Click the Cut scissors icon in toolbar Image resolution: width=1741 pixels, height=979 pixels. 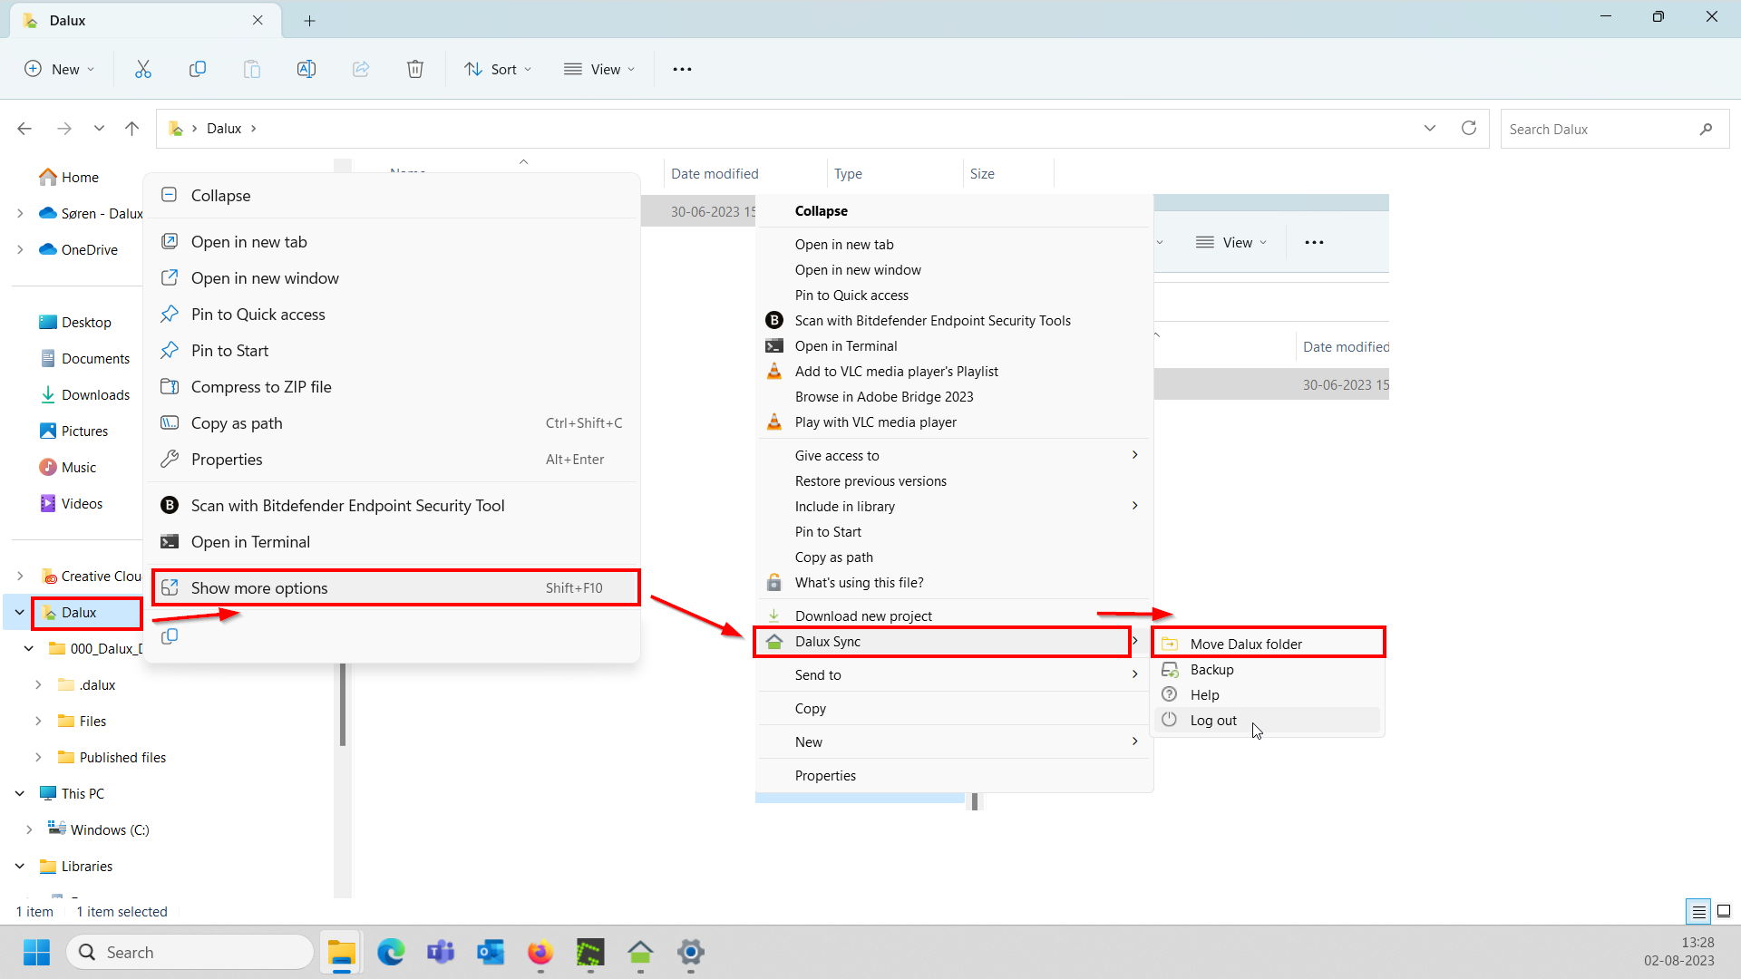(143, 69)
